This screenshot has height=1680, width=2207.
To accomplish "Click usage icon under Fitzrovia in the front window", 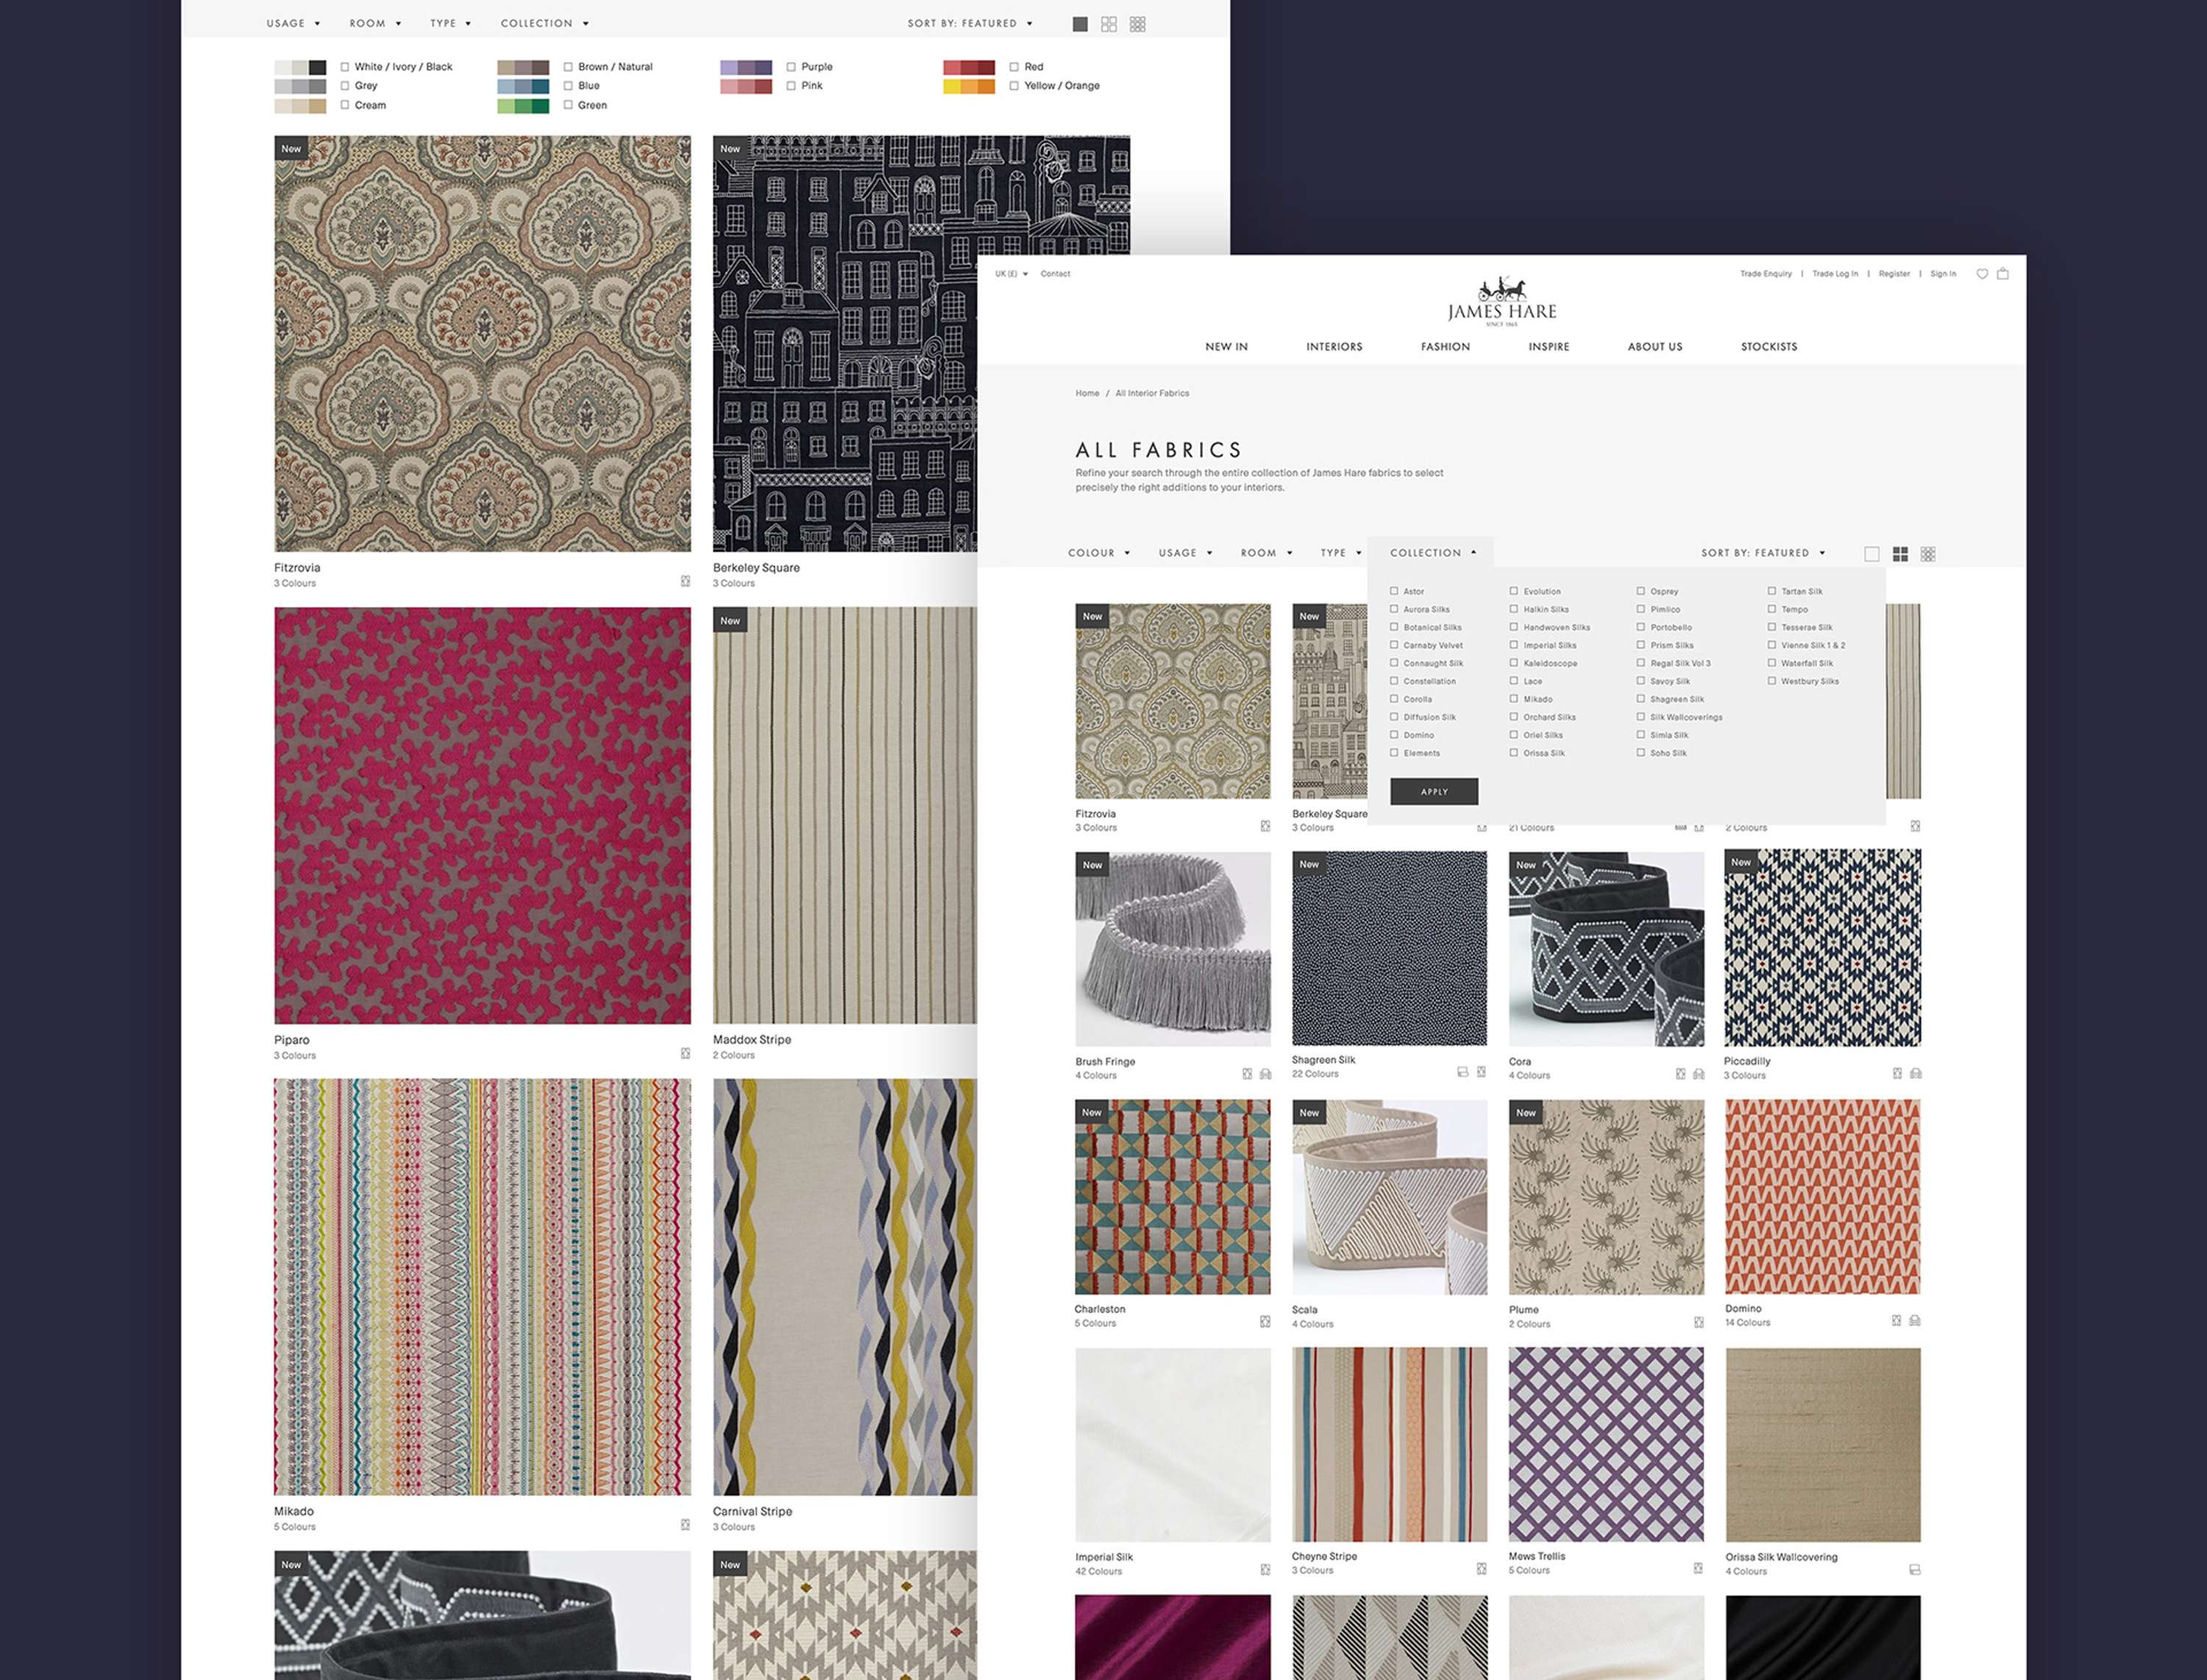I will tap(1265, 826).
